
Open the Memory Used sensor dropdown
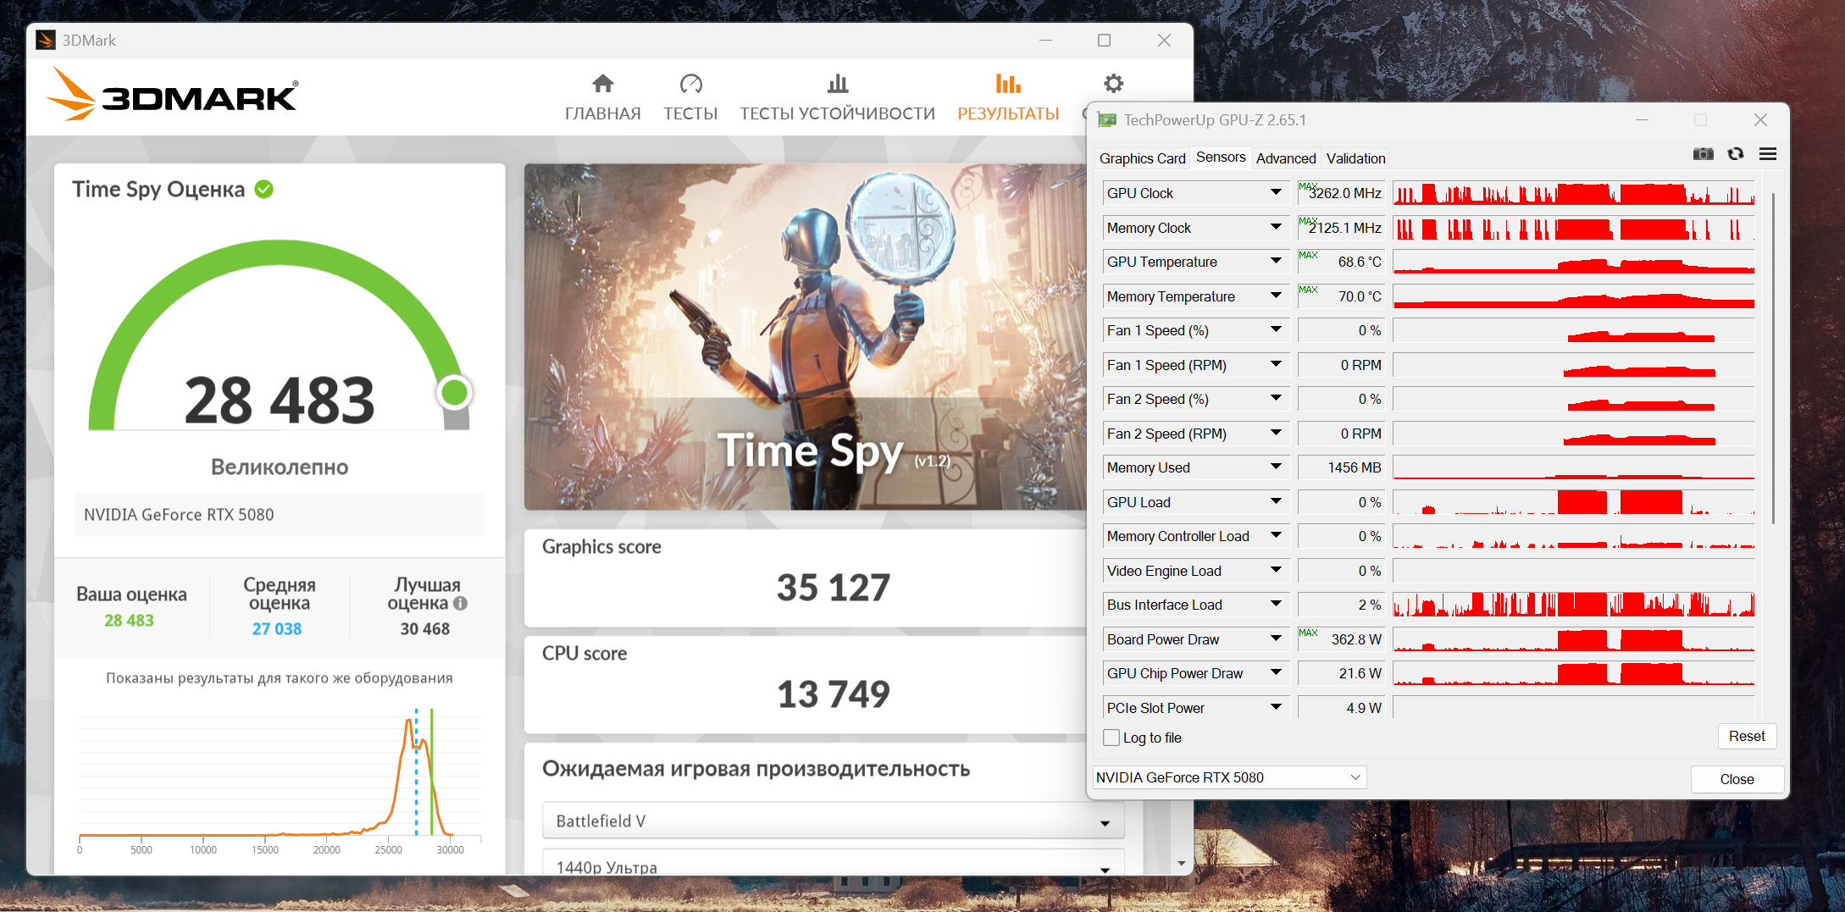[1276, 467]
